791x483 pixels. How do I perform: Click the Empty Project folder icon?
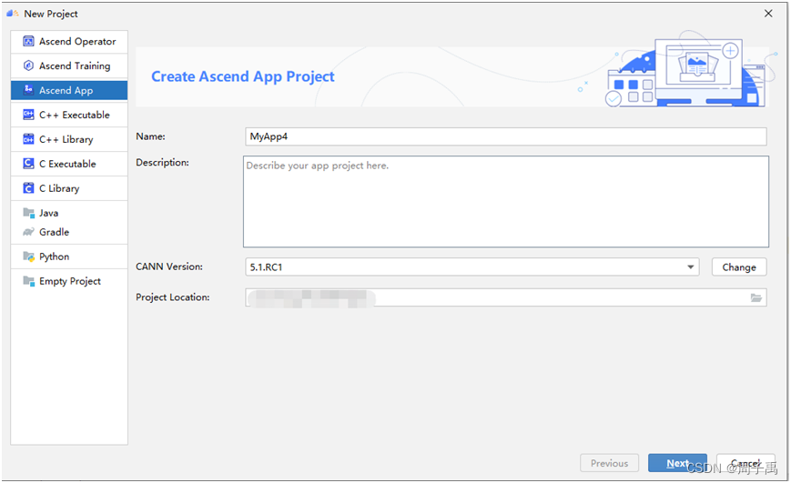[x=29, y=281]
